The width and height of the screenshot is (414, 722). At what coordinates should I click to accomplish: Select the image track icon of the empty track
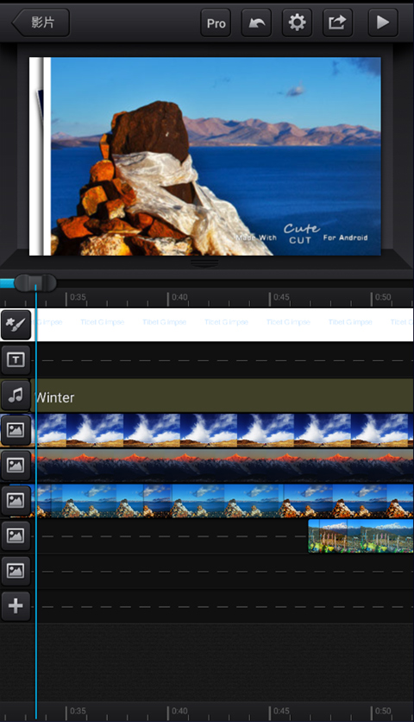16,570
